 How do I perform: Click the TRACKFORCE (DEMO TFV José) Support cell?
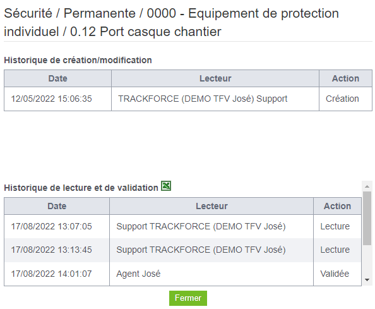[215, 99]
